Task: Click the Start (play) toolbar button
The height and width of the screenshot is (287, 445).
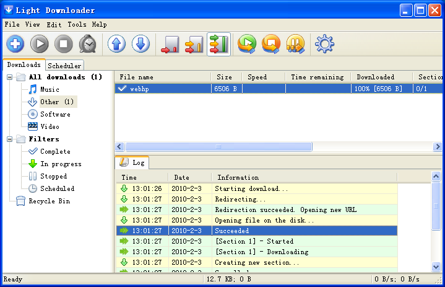Action: click(x=39, y=44)
